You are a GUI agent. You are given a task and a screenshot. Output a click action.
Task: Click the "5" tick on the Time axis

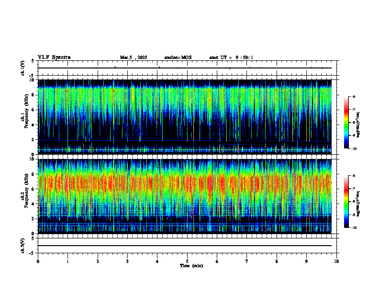point(187,261)
